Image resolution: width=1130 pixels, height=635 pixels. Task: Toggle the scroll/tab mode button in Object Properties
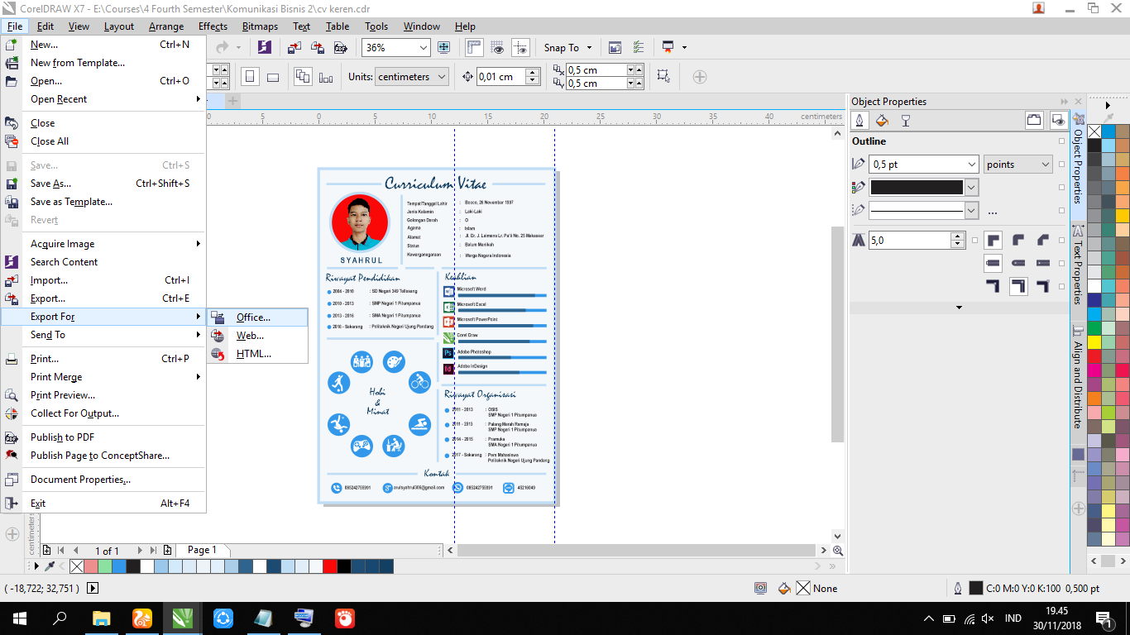(1034, 121)
